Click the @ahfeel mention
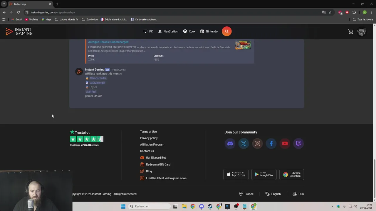This screenshot has width=376, height=211. (91, 92)
